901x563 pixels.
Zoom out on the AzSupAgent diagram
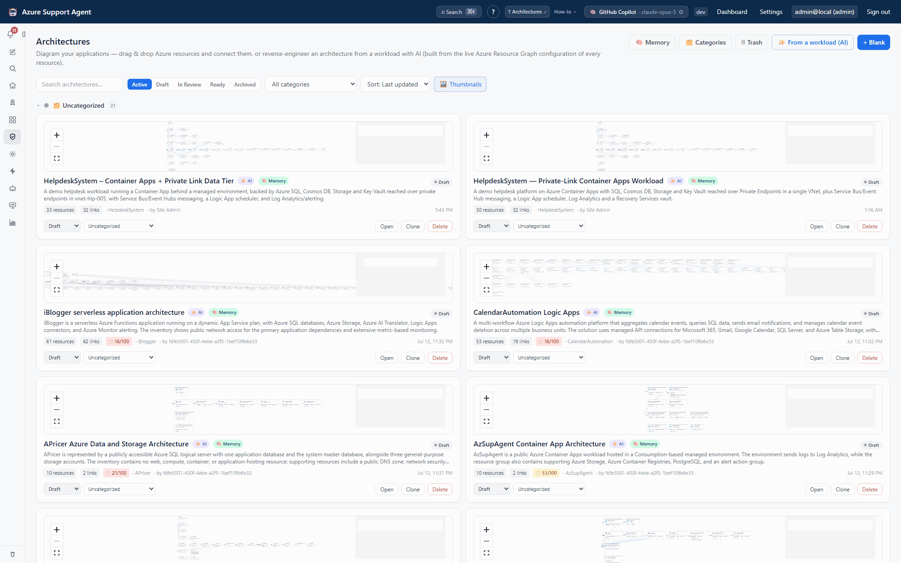coord(487,410)
